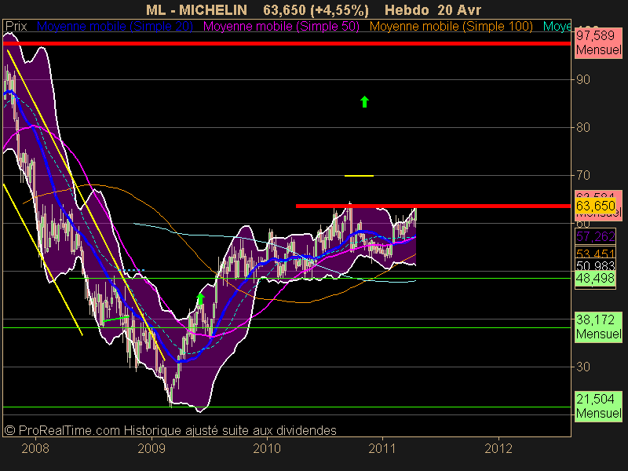
Task: Click the Moyenne mobile (Simple 20) legend
Action: 115,27
